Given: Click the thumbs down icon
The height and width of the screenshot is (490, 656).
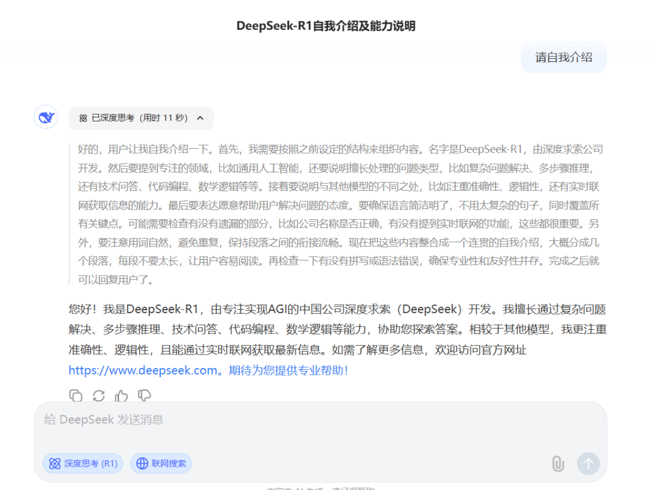Looking at the screenshot, I should 145,395.
